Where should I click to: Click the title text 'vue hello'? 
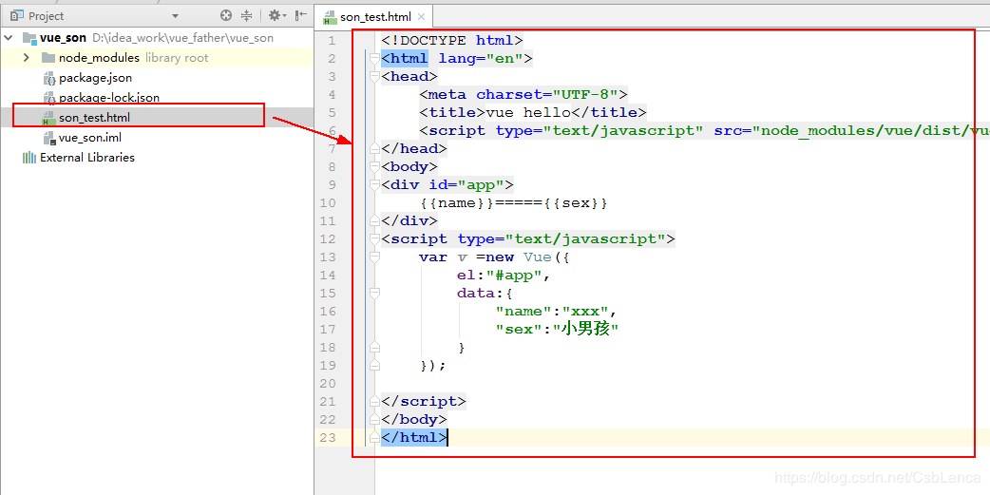click(x=528, y=113)
